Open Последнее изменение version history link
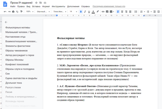162x109 pixels. (x=109, y=6)
